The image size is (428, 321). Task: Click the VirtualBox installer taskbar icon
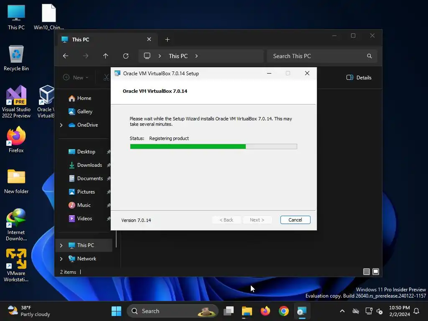(x=302, y=311)
